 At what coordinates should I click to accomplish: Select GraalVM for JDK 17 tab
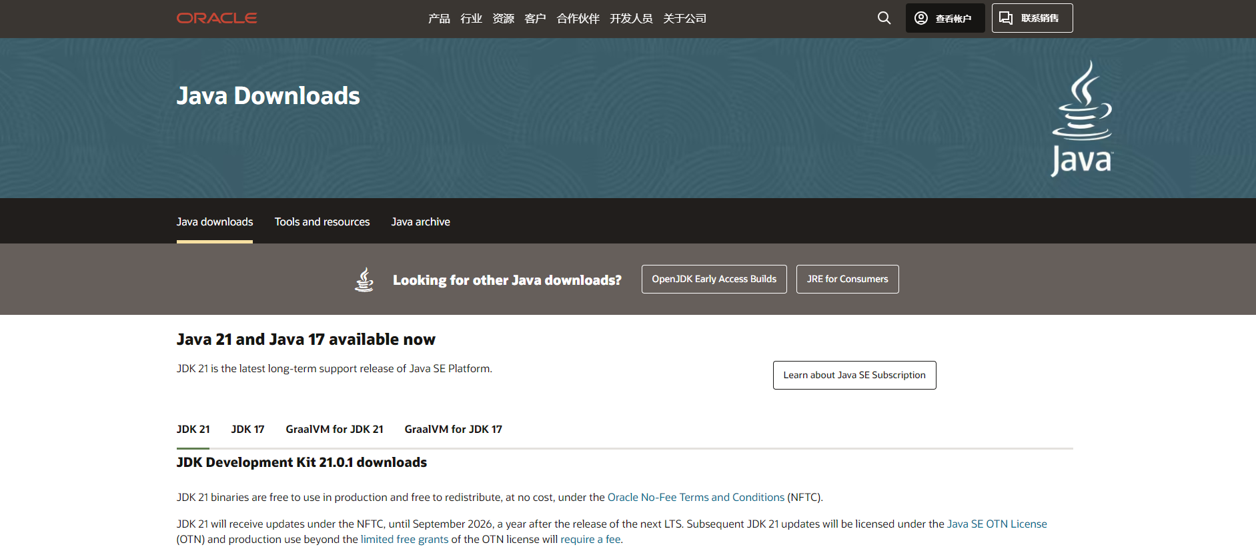454,429
